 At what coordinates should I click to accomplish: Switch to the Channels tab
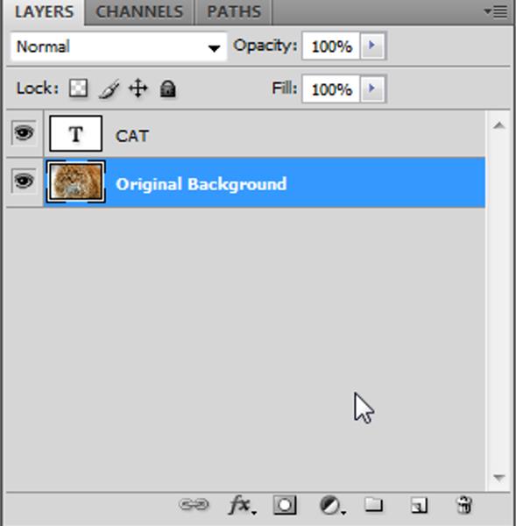139,12
